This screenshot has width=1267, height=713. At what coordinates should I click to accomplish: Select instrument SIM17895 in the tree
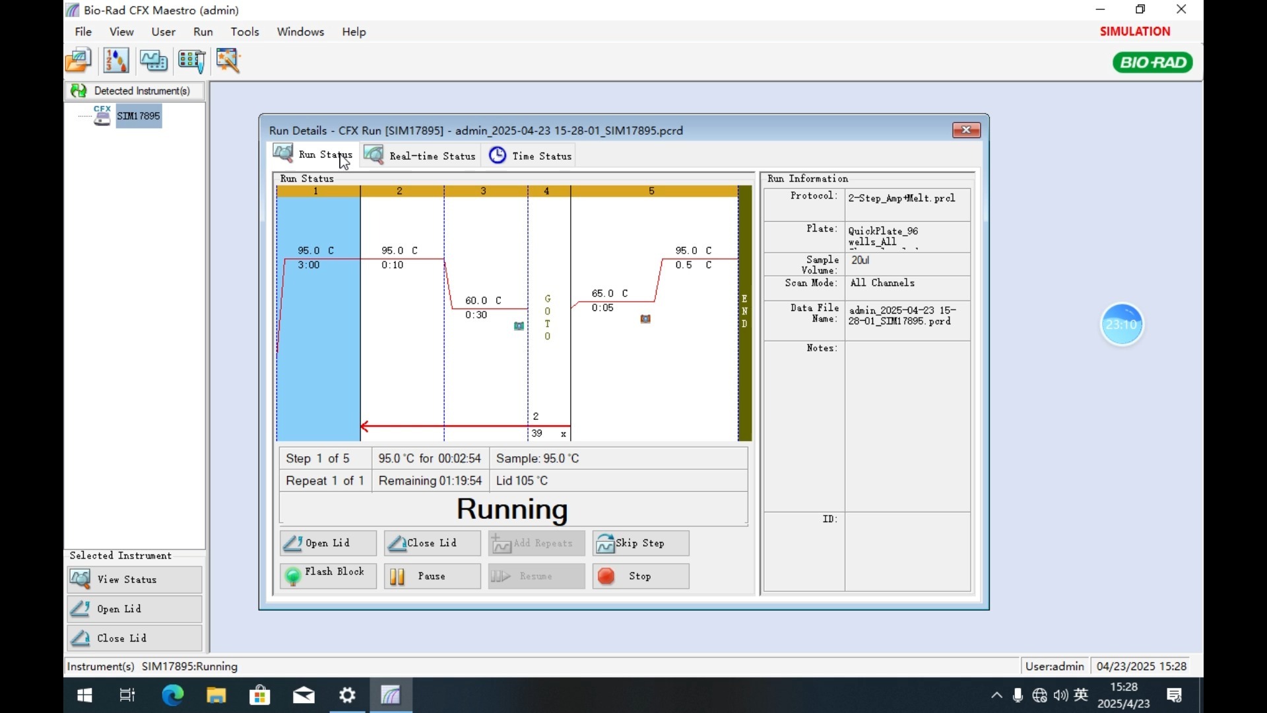(x=139, y=116)
